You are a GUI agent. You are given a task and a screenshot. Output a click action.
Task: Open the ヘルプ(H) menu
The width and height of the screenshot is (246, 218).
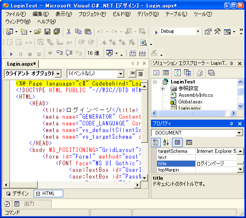coord(47,21)
